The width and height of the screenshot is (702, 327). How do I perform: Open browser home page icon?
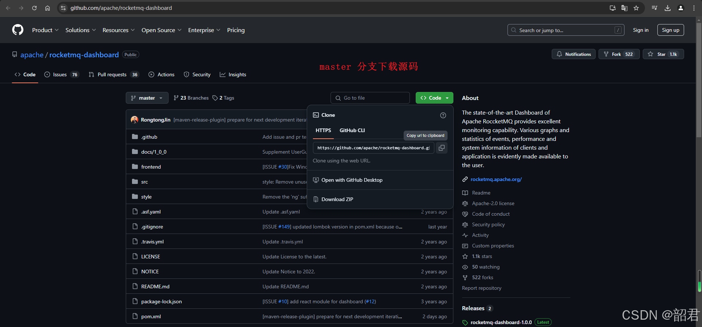(48, 8)
